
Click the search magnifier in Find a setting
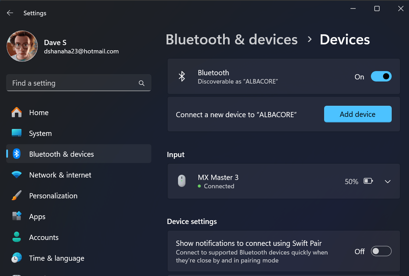pyautogui.click(x=141, y=83)
